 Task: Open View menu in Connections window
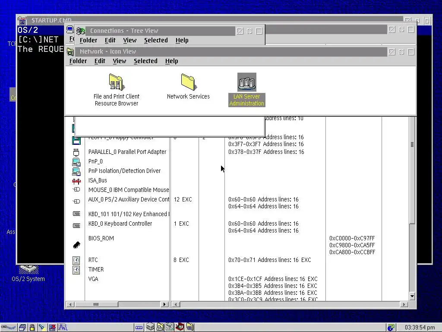coord(130,40)
